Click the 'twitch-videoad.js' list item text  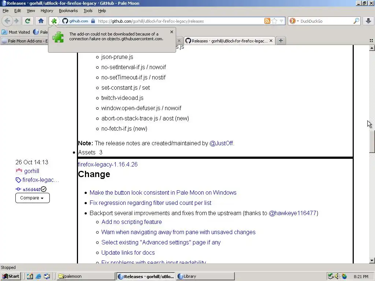pyautogui.click(x=122, y=98)
